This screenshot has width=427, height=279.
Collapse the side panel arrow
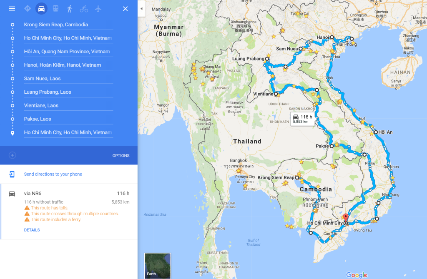pos(141,9)
